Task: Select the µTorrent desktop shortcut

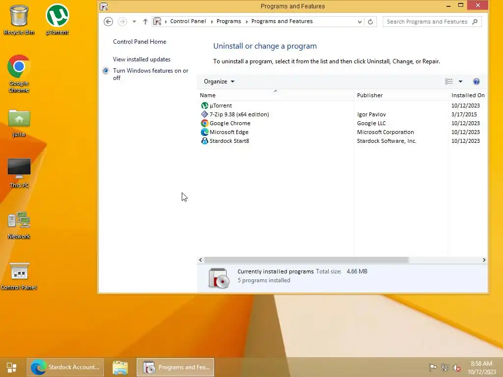Action: click(x=57, y=19)
